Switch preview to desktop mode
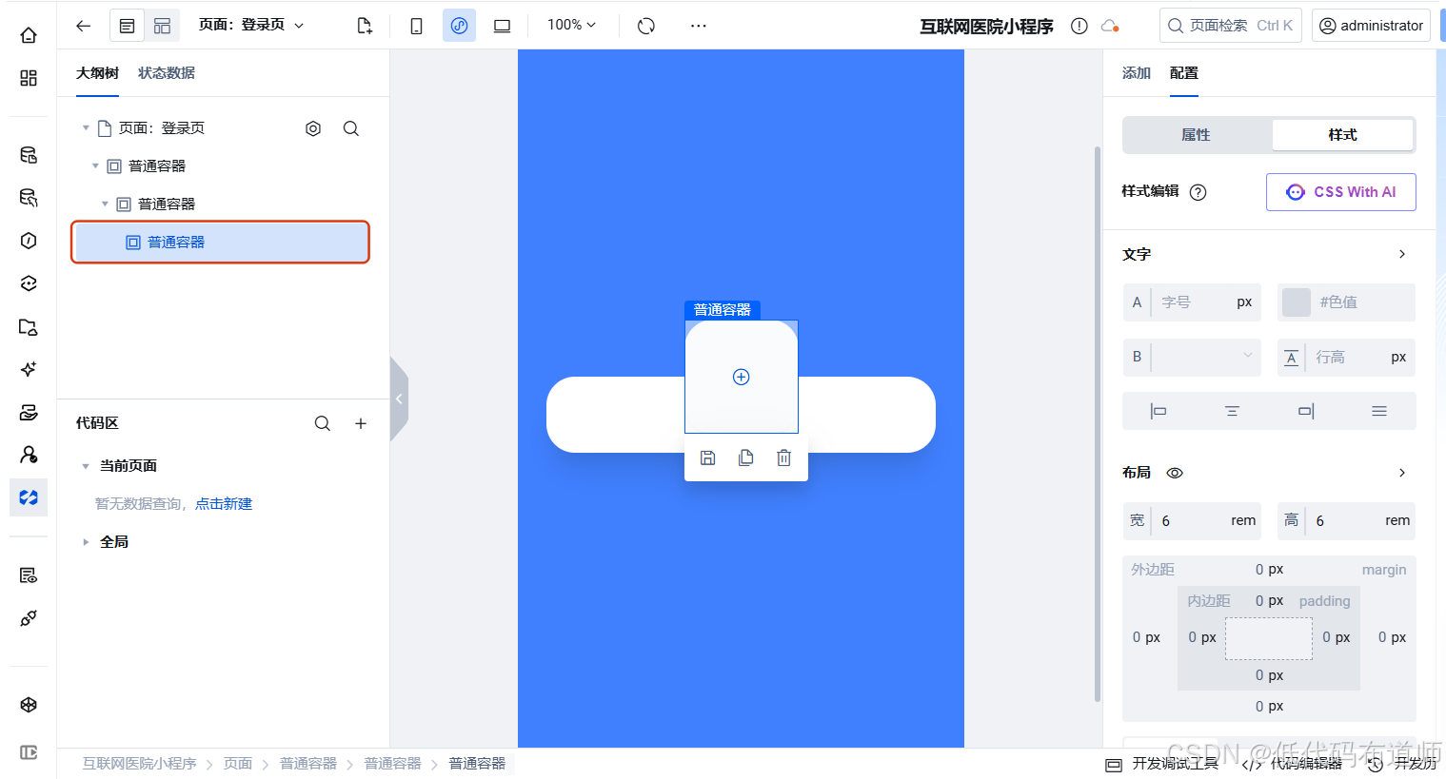This screenshot has height=779, width=1446. [502, 25]
